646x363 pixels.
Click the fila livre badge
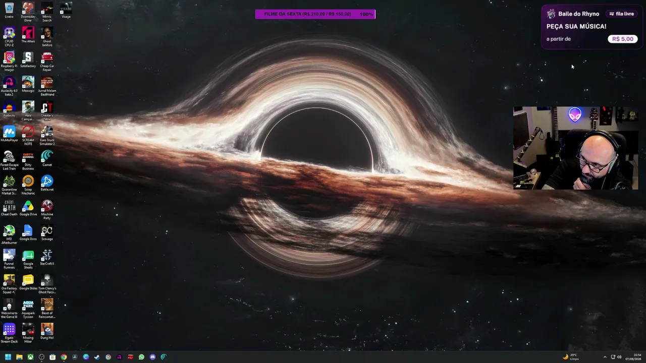click(621, 14)
